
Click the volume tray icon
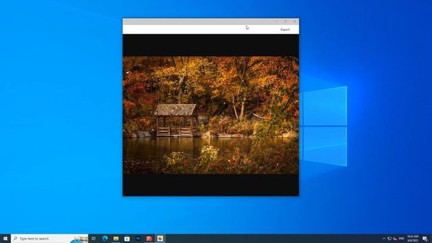[x=395, y=238]
